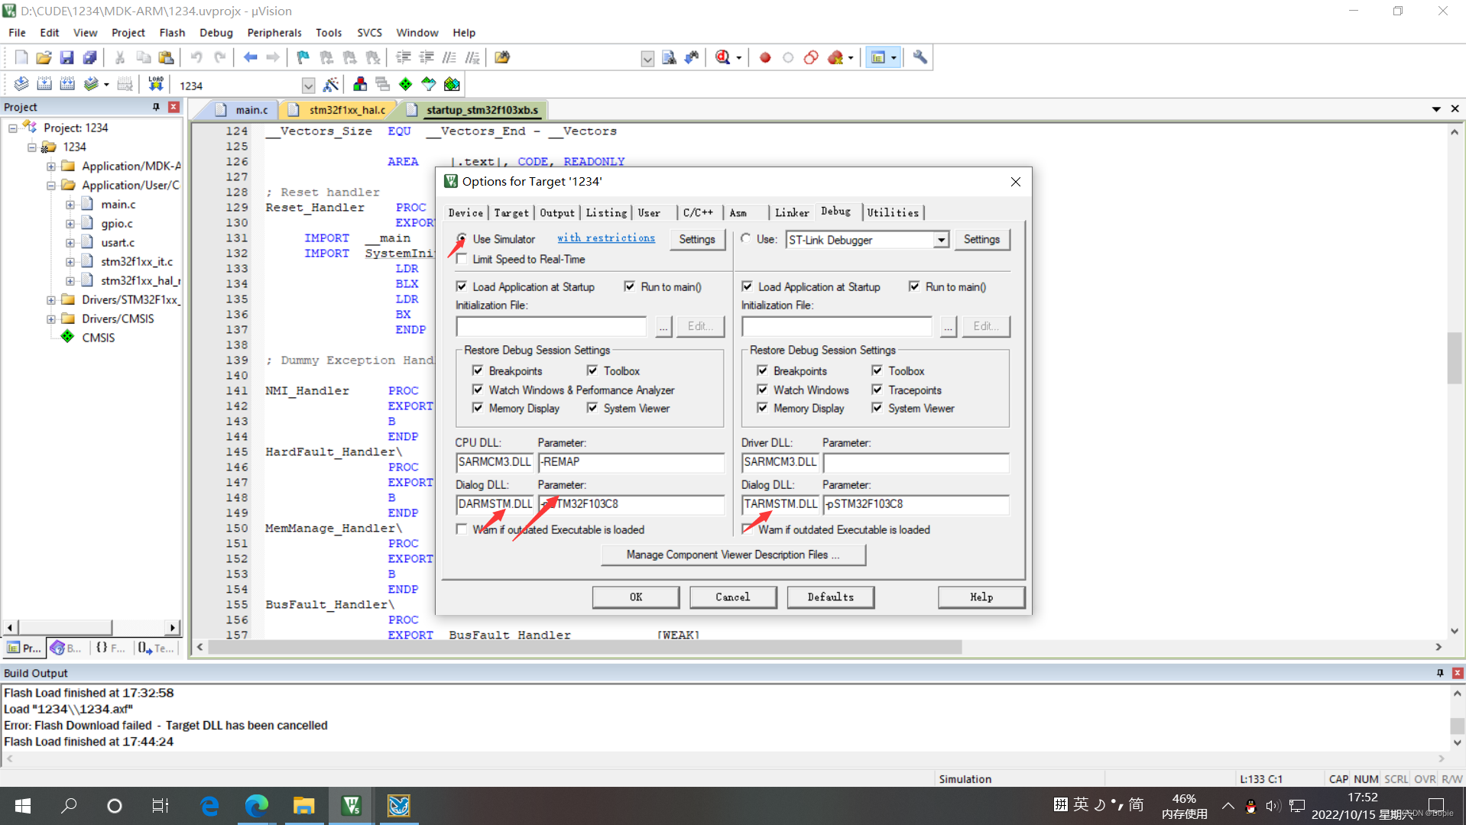Viewport: 1466px width, 825px height.
Task: Open the Peripherals menu
Action: pos(274,33)
